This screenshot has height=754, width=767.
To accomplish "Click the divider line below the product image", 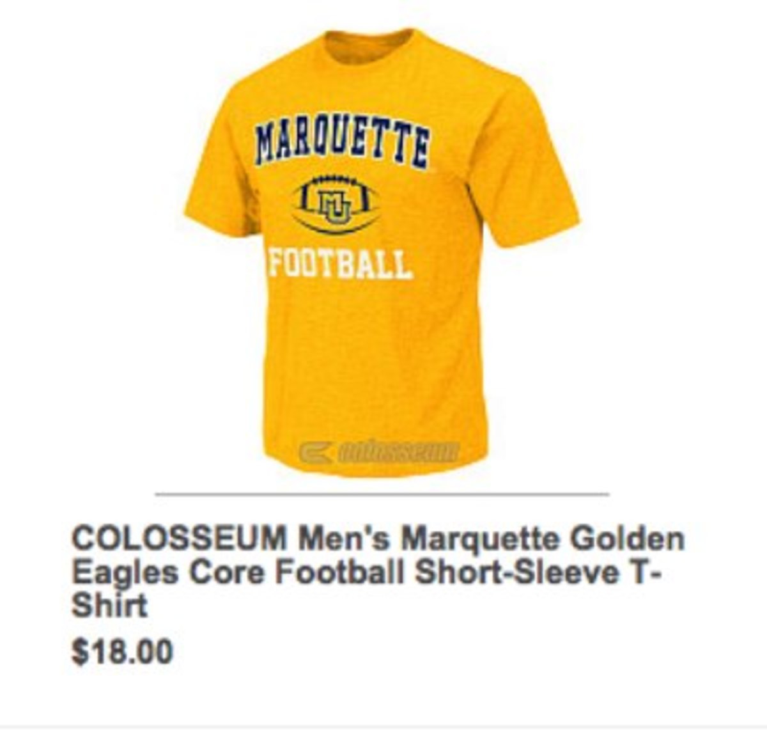I will 382,494.
